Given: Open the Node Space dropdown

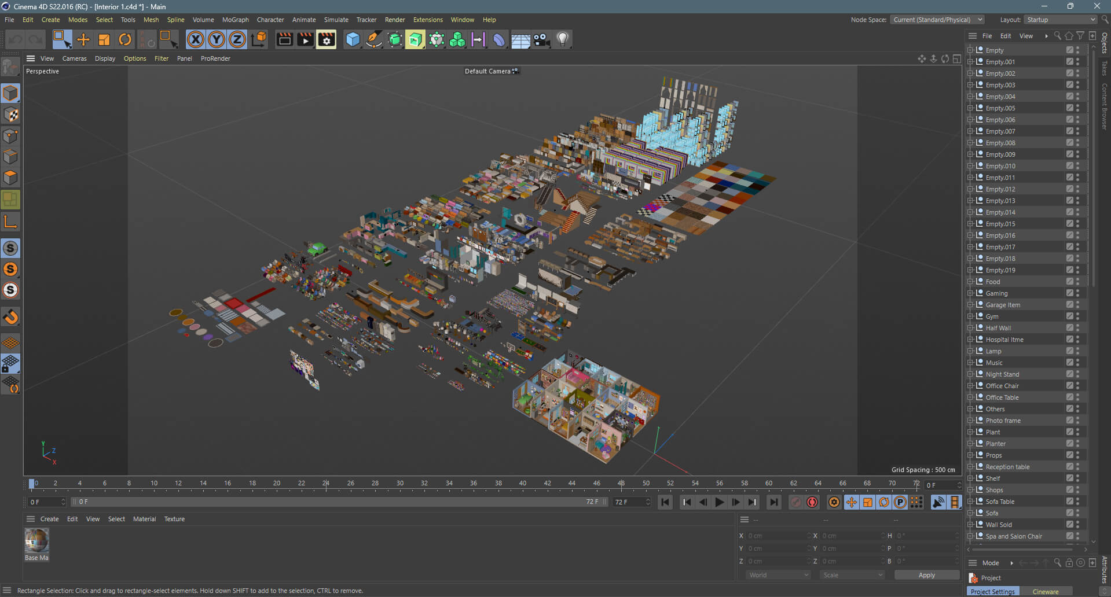Looking at the screenshot, I should click(x=937, y=20).
